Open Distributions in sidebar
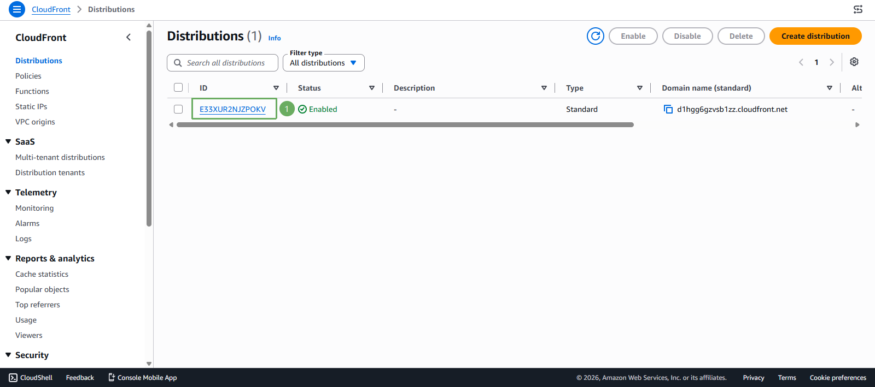The image size is (875, 387). (39, 61)
